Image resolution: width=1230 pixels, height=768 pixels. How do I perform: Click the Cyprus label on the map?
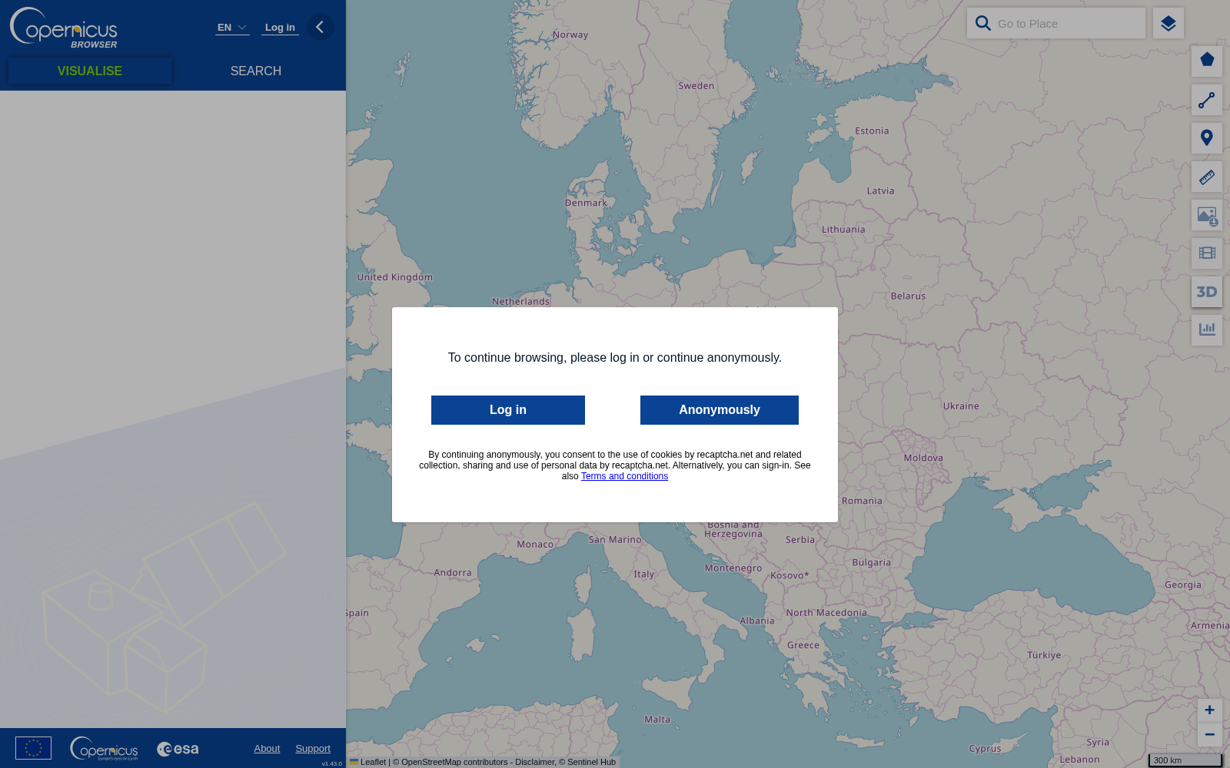pyautogui.click(x=985, y=748)
